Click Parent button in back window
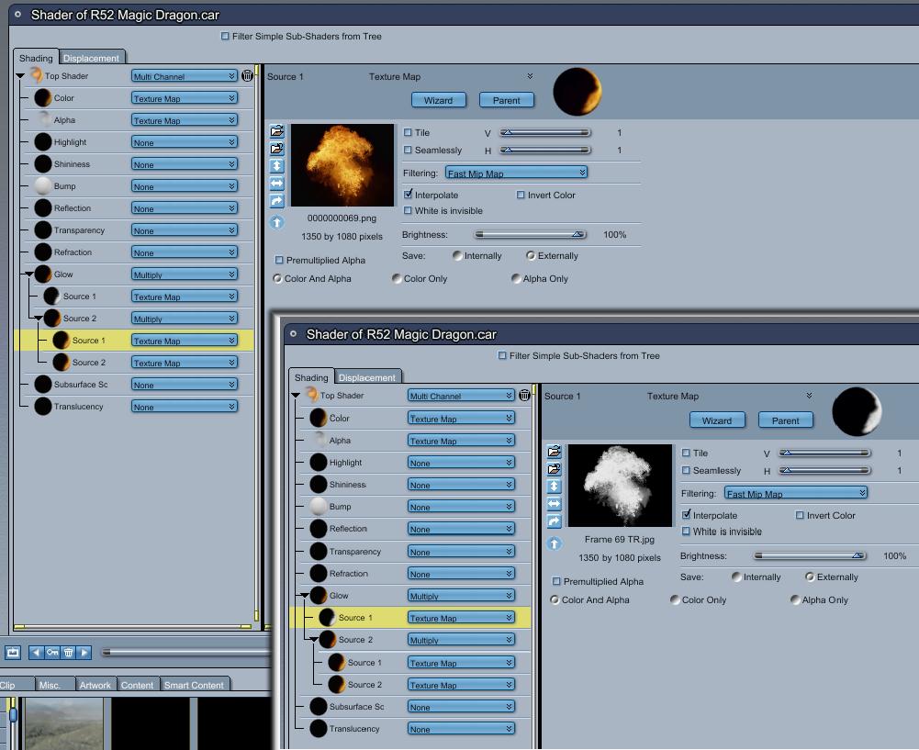The width and height of the screenshot is (919, 750). pos(507,100)
